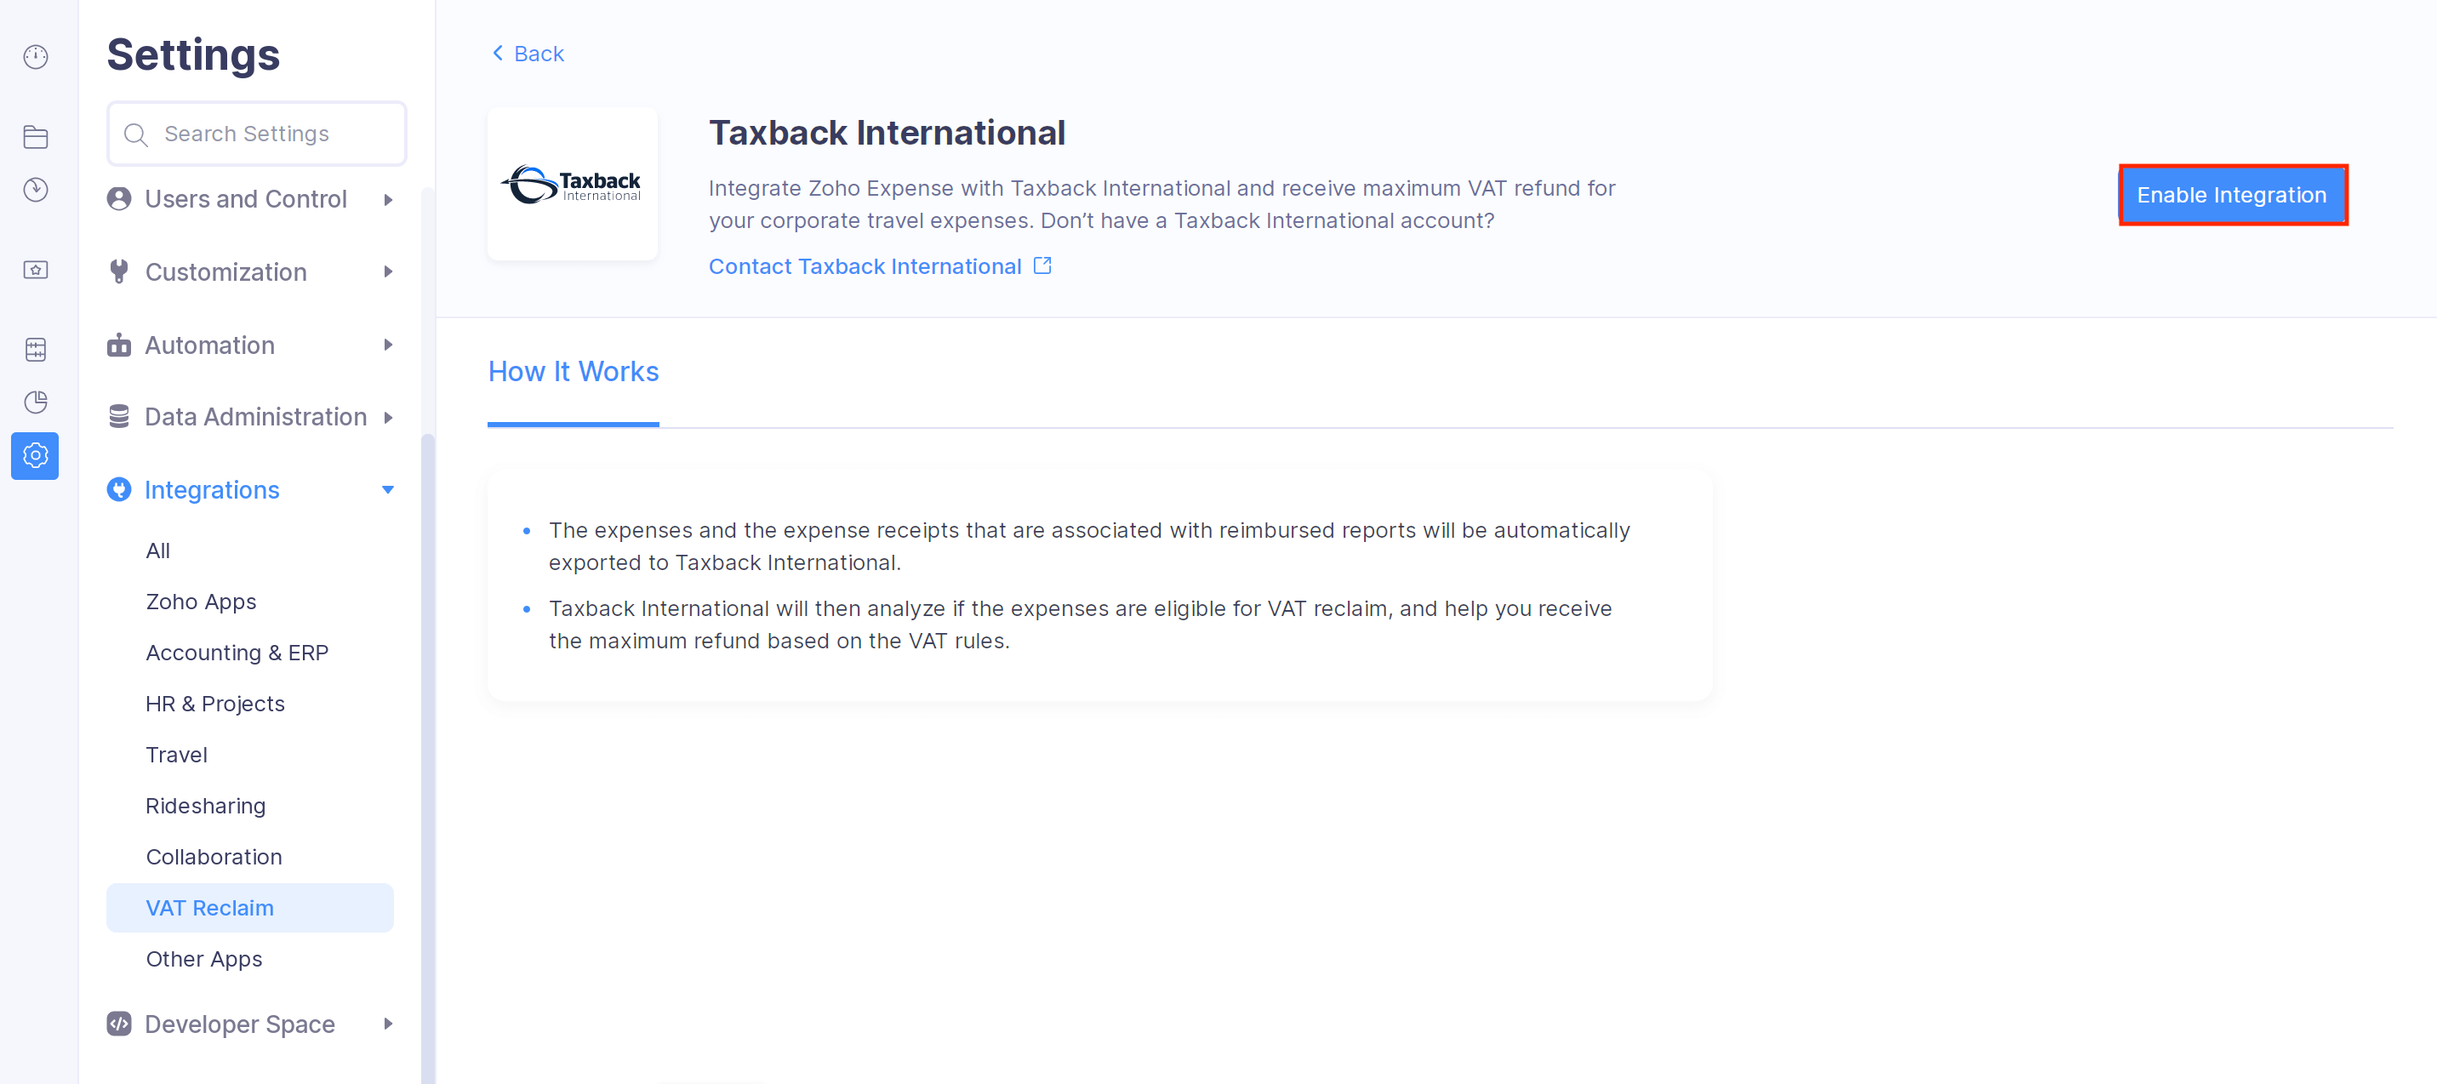Open Accounting & ERP integrations
The image size is (2437, 1084).
(237, 653)
